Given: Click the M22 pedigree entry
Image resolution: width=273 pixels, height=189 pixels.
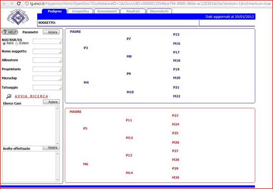Looking at the screenshot, I should [177, 96].
